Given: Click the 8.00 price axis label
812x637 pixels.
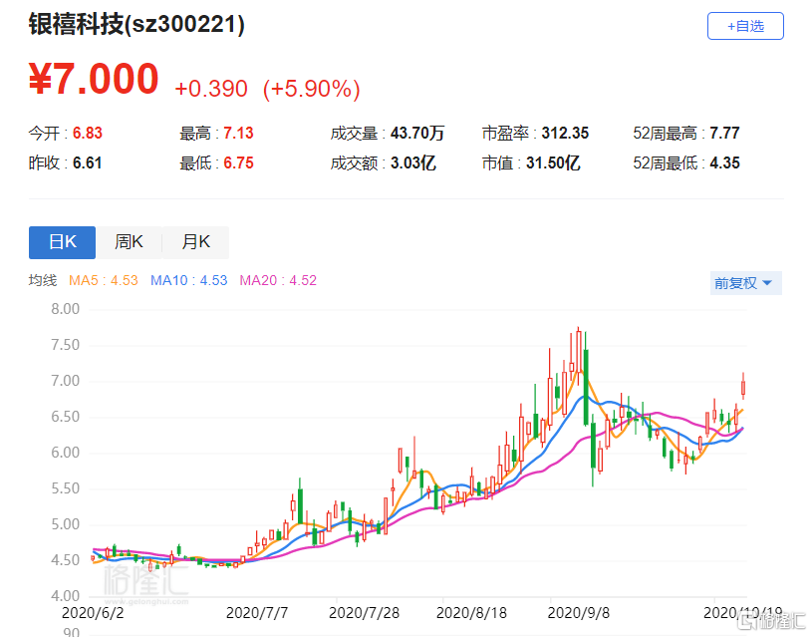Looking at the screenshot, I should pos(65,309).
